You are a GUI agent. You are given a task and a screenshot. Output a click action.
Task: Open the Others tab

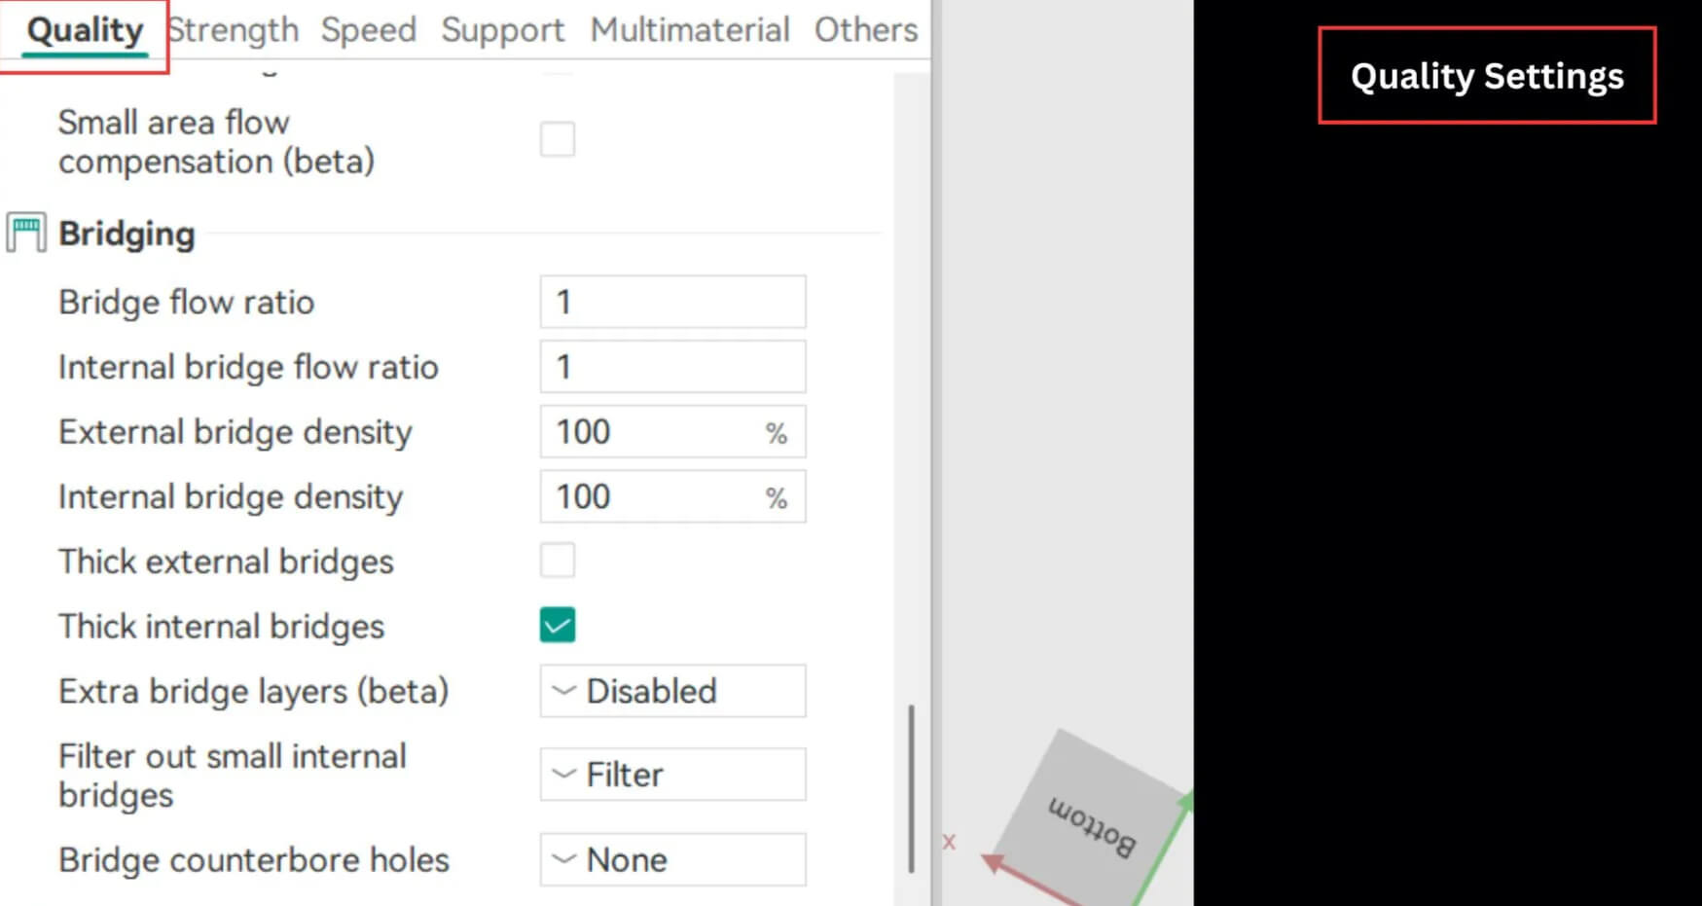865,30
